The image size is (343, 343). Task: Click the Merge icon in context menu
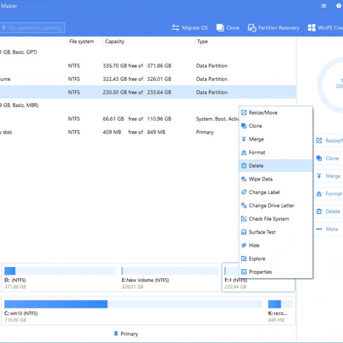pyautogui.click(x=244, y=139)
